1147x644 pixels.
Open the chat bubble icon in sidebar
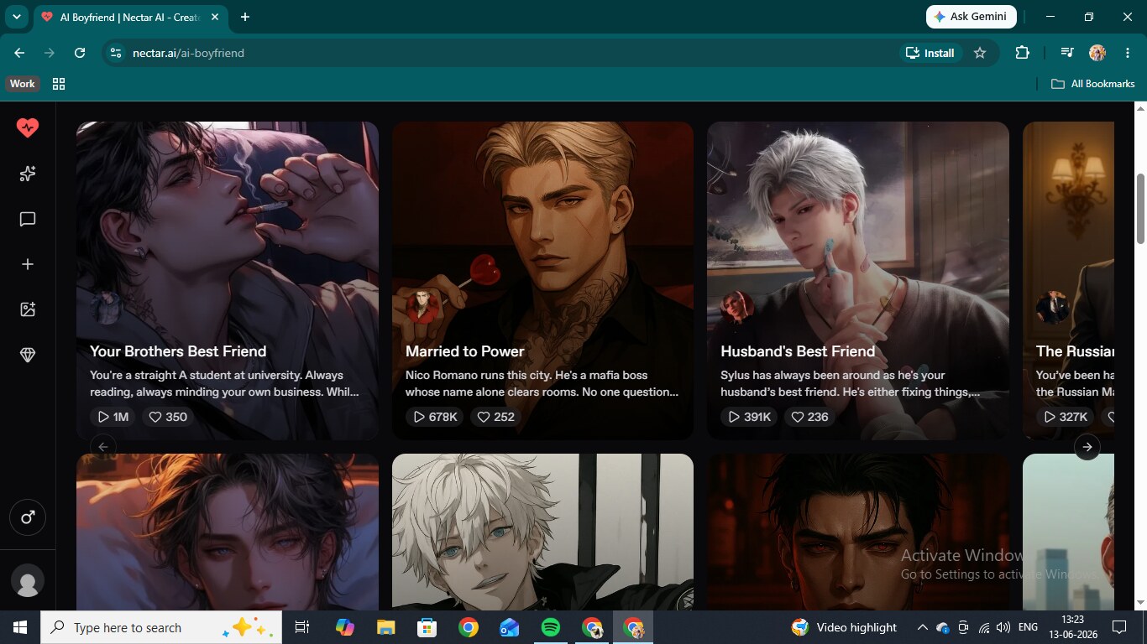point(28,219)
